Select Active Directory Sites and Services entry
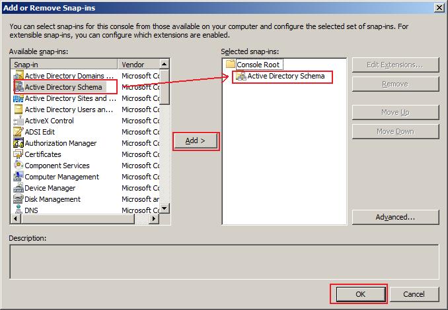 pos(71,98)
